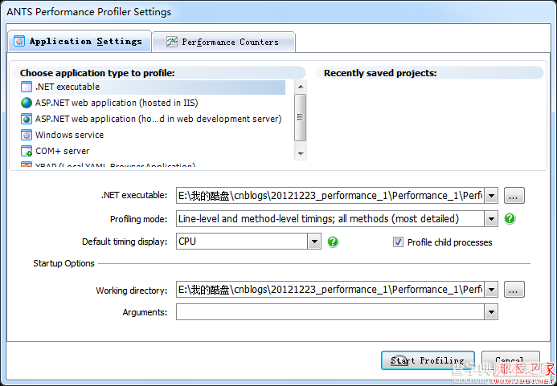Image resolution: width=557 pixels, height=386 pixels.
Task: Browse for the .NET executable file
Action: click(x=514, y=196)
